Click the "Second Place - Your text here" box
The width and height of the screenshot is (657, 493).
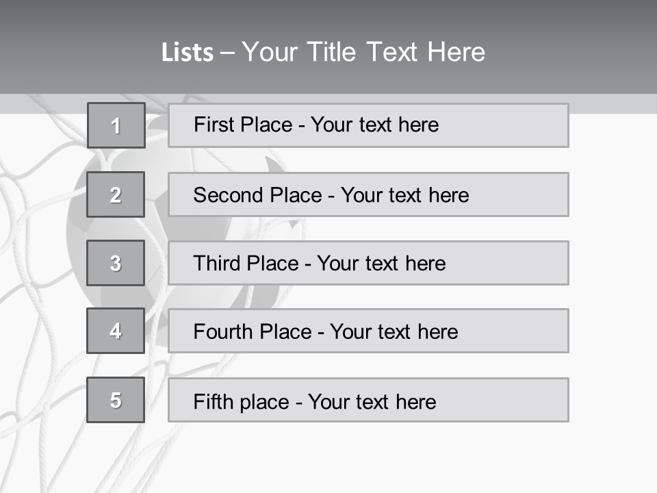[368, 194]
